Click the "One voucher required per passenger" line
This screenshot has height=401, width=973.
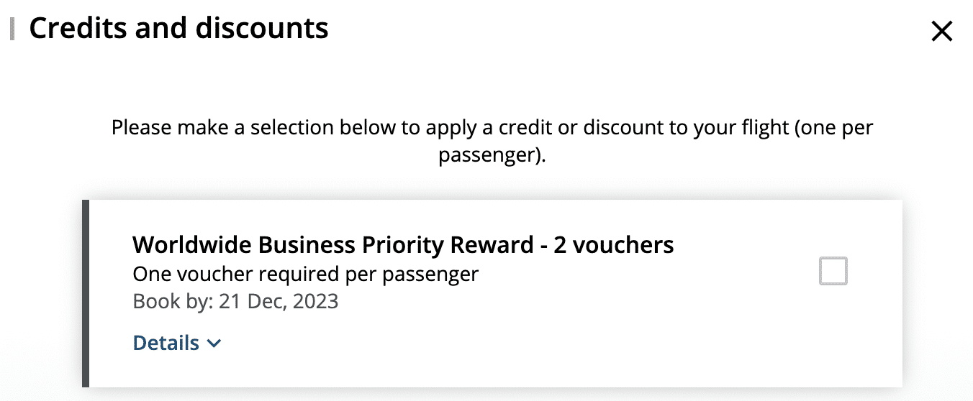pos(305,274)
